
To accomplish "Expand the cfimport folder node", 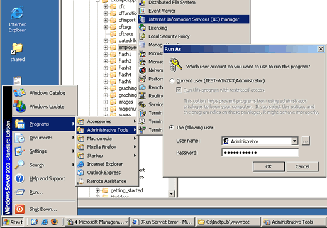I will click(x=106, y=20).
